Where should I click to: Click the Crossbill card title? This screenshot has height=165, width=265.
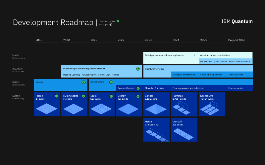[177, 121]
